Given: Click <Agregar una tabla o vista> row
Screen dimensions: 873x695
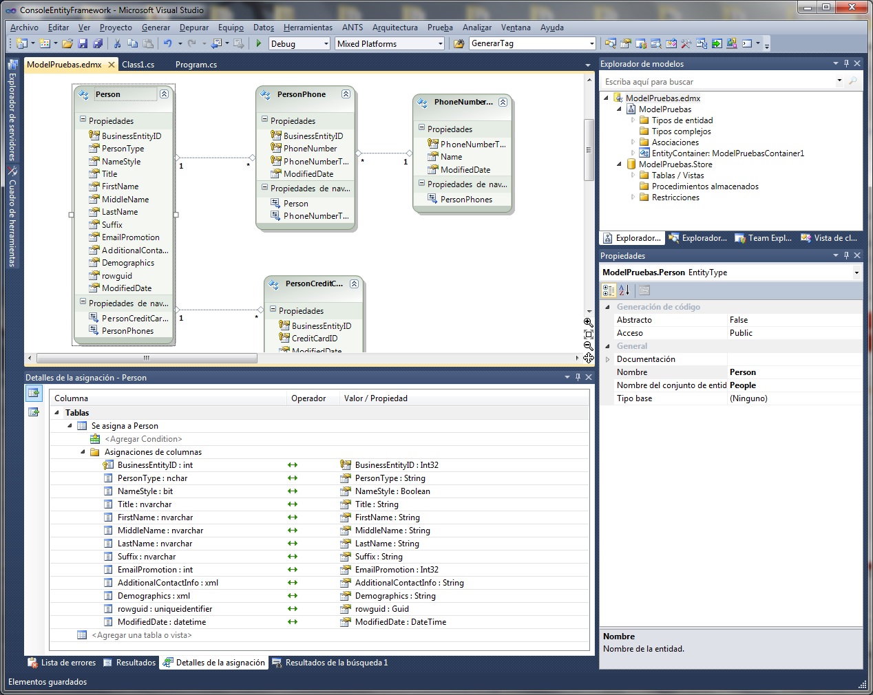Looking at the screenshot, I should (142, 635).
